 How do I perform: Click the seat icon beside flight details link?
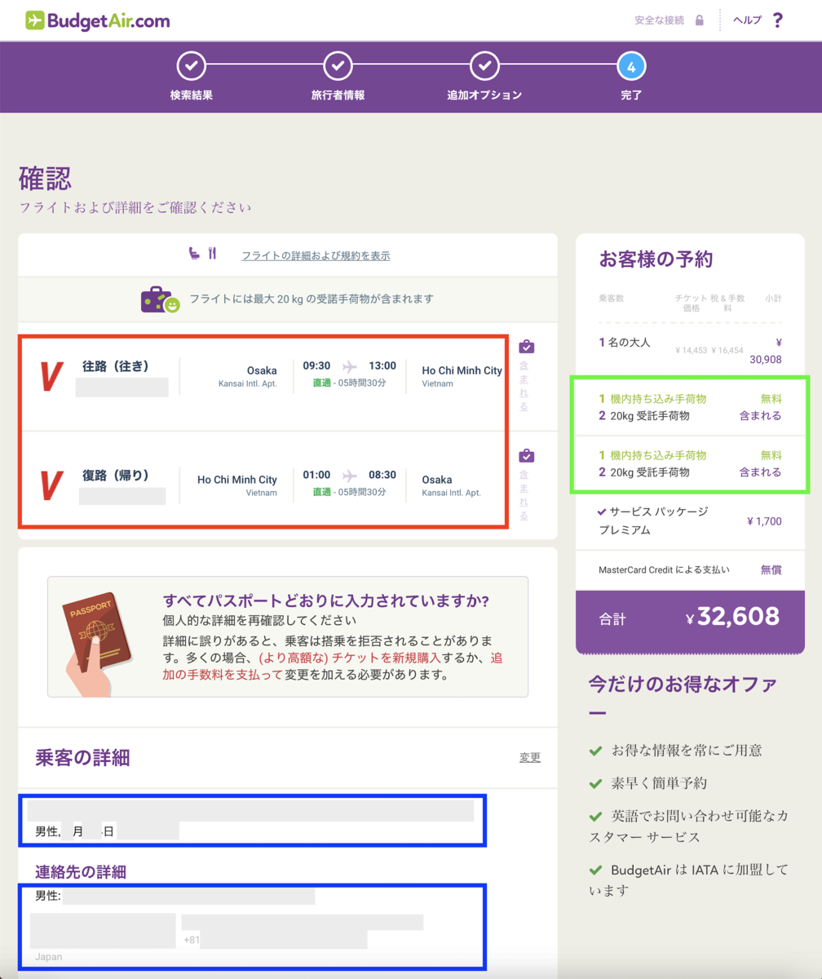[193, 254]
